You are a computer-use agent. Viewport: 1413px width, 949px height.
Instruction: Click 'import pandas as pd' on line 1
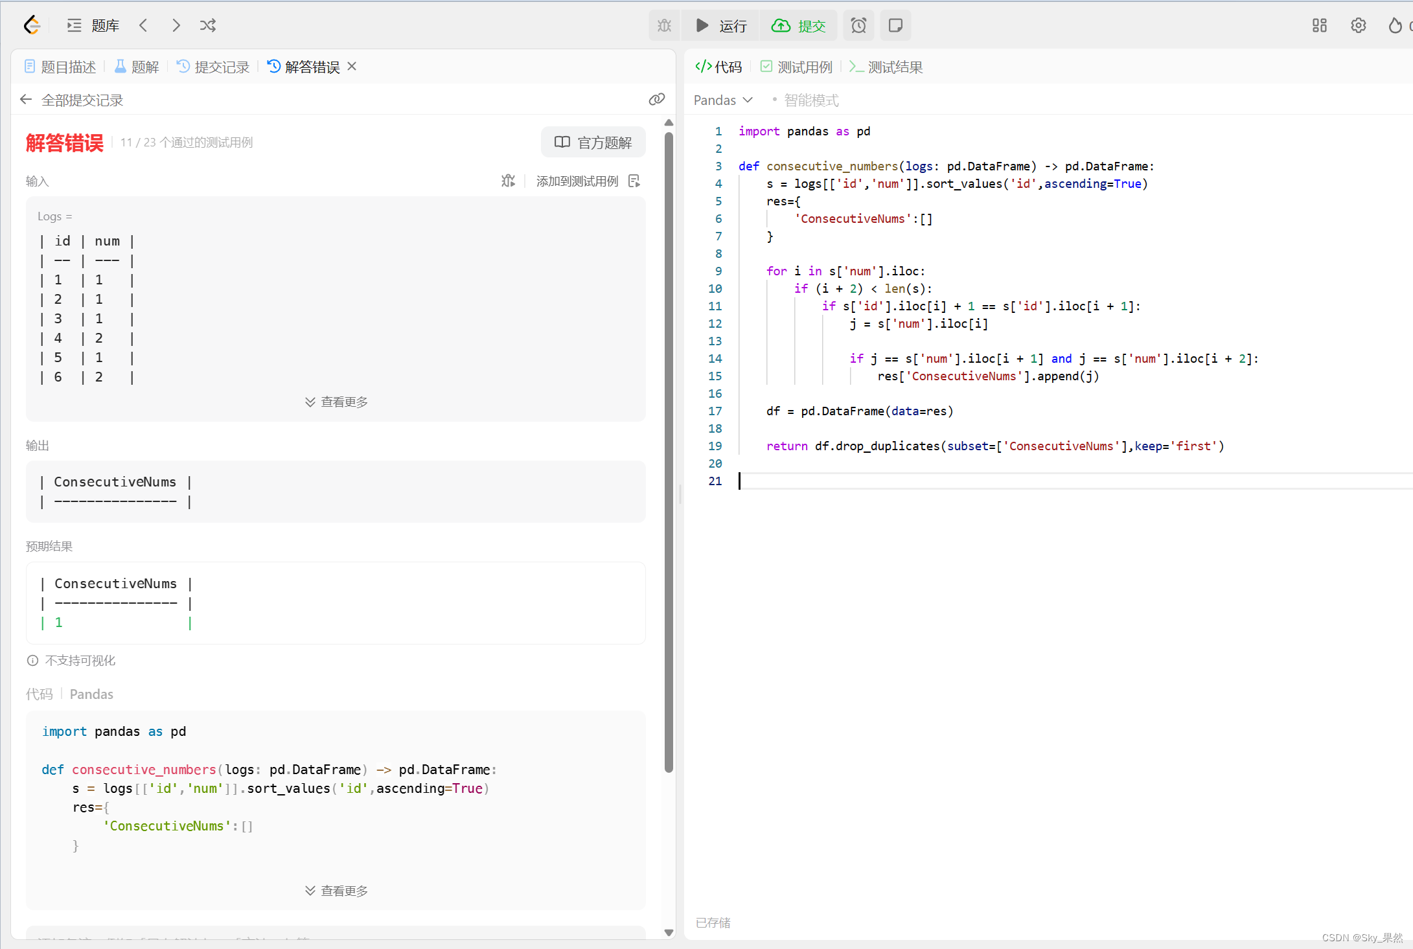coord(804,131)
